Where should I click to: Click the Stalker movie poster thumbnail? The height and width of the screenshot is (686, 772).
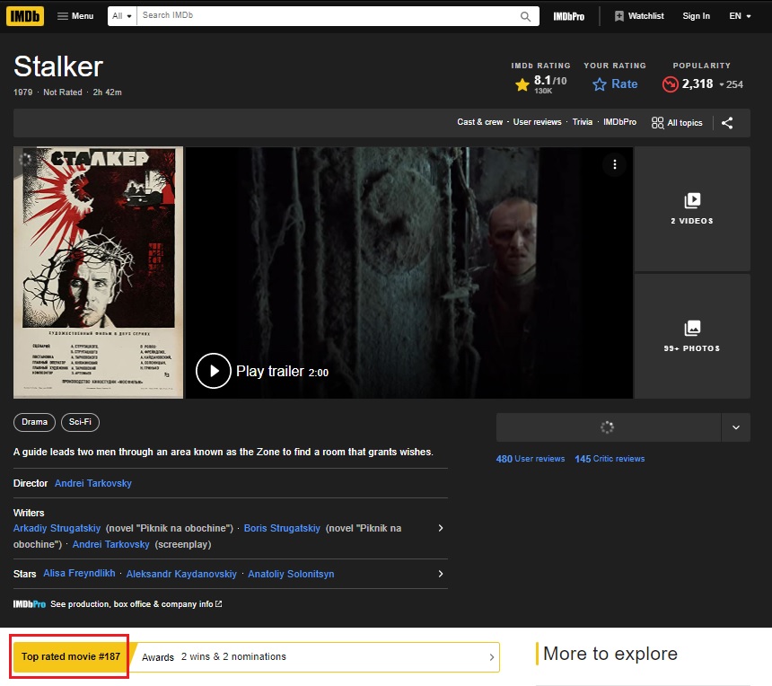coord(99,272)
